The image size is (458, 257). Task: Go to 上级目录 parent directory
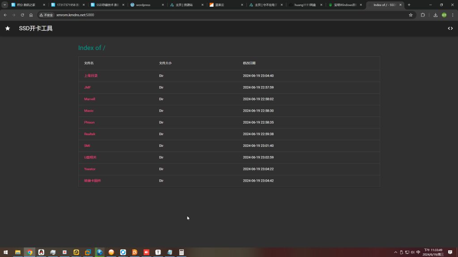point(91,76)
